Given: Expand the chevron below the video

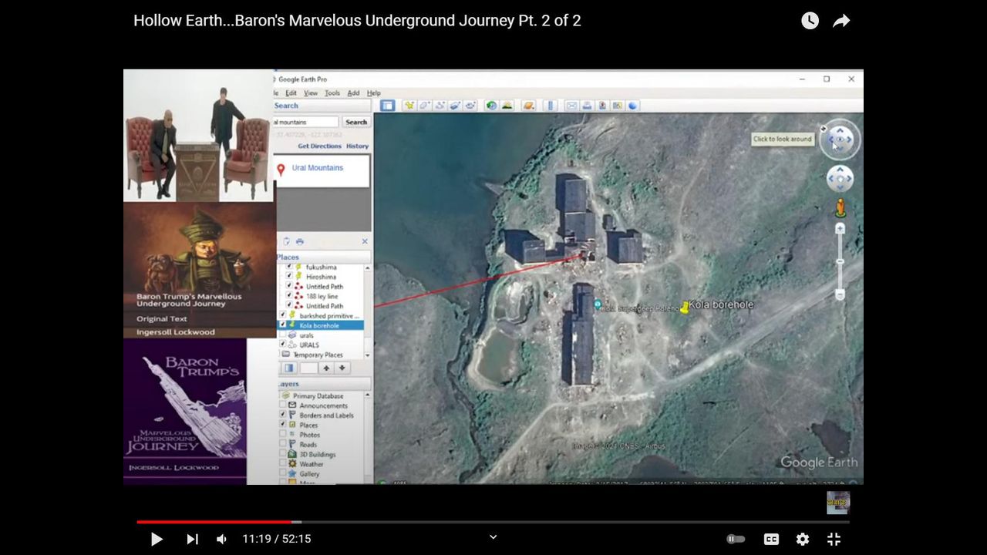Looking at the screenshot, I should (493, 537).
